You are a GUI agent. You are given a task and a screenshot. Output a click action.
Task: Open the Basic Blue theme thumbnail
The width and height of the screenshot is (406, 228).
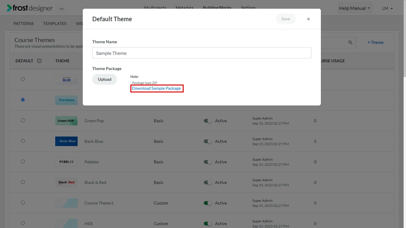66,141
